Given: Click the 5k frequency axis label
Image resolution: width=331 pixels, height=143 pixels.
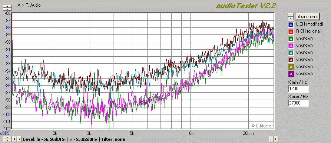Looking at the screenshot, I should pyautogui.click(x=132, y=133).
